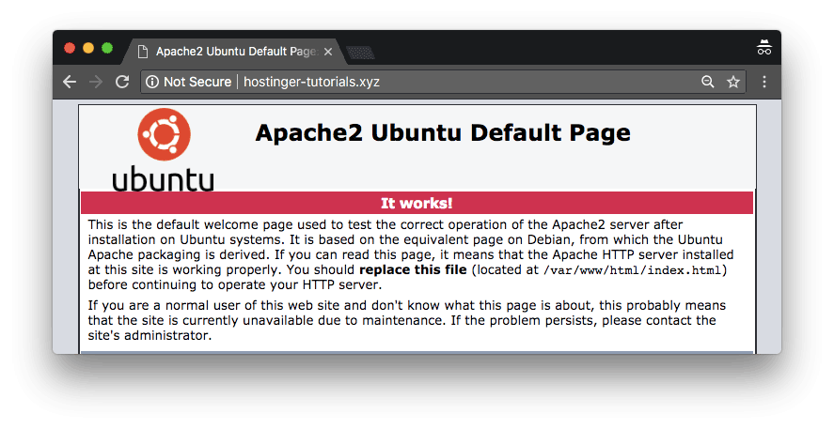Click the hostinger-tutorials.xyz URL in the address bar

coord(311,83)
